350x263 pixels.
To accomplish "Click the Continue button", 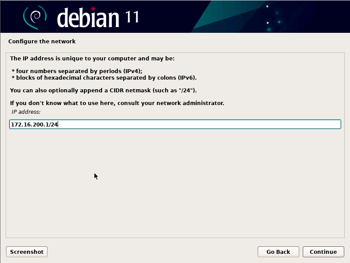I will (323, 252).
